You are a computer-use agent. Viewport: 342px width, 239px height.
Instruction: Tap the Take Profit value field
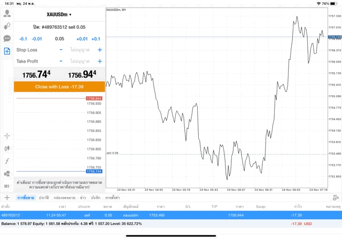[x=80, y=61]
